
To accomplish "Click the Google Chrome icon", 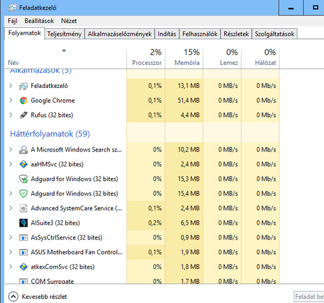I will (x=24, y=101).
